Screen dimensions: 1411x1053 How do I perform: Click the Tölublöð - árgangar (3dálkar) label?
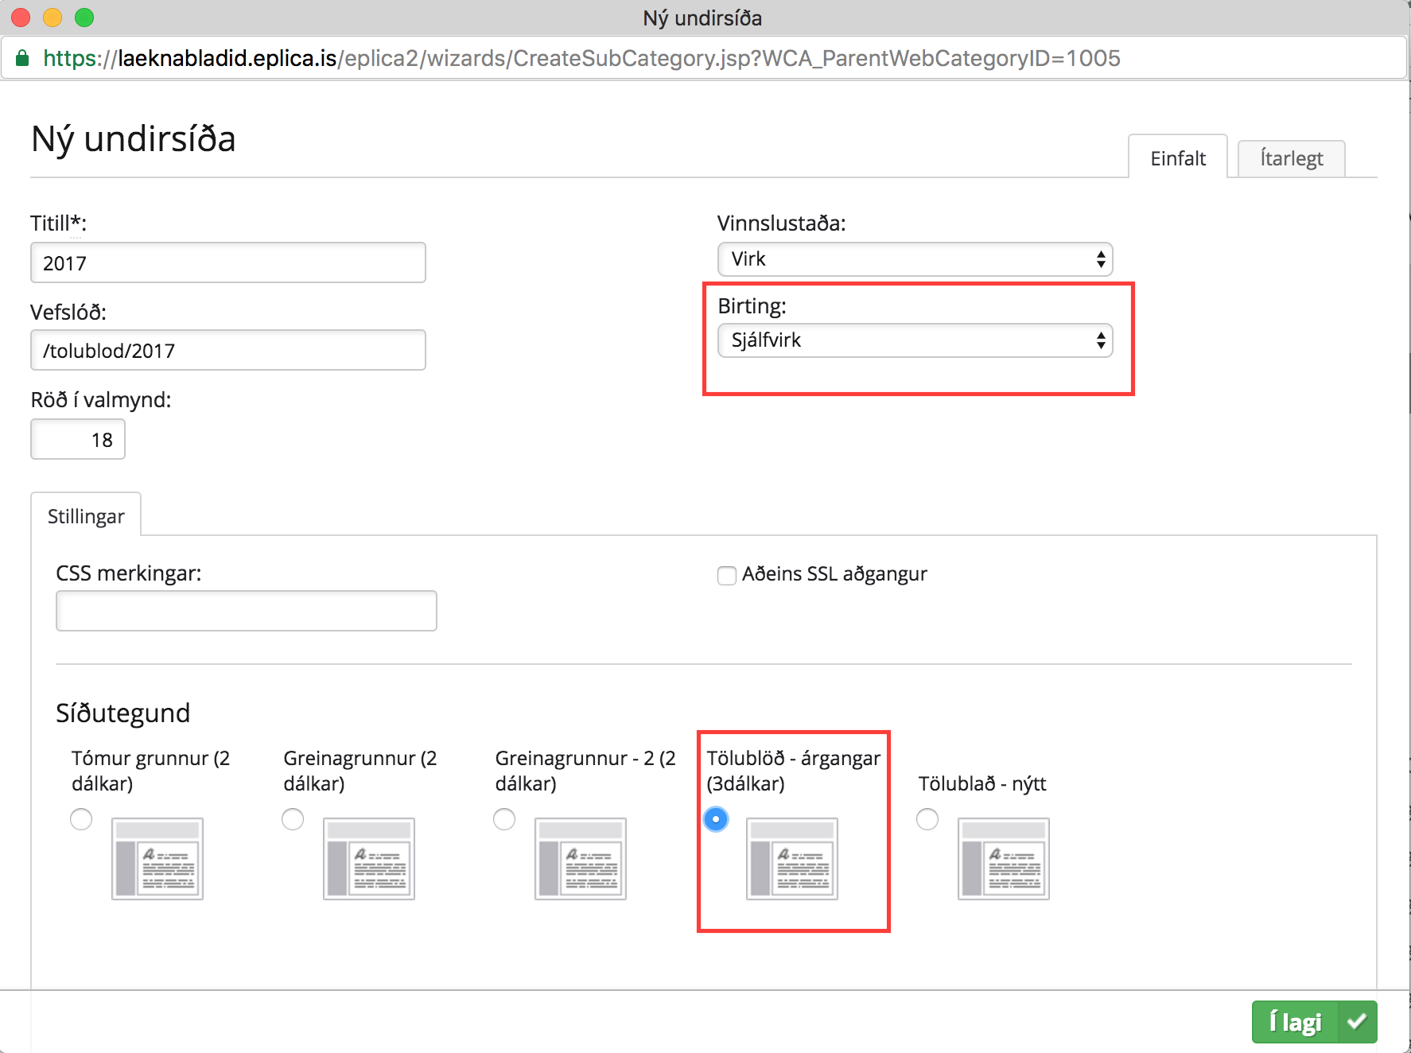pyautogui.click(x=793, y=771)
